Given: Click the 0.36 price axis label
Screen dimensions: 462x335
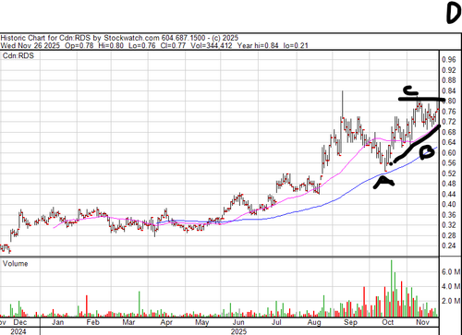Looking at the screenshot, I should (449, 215).
